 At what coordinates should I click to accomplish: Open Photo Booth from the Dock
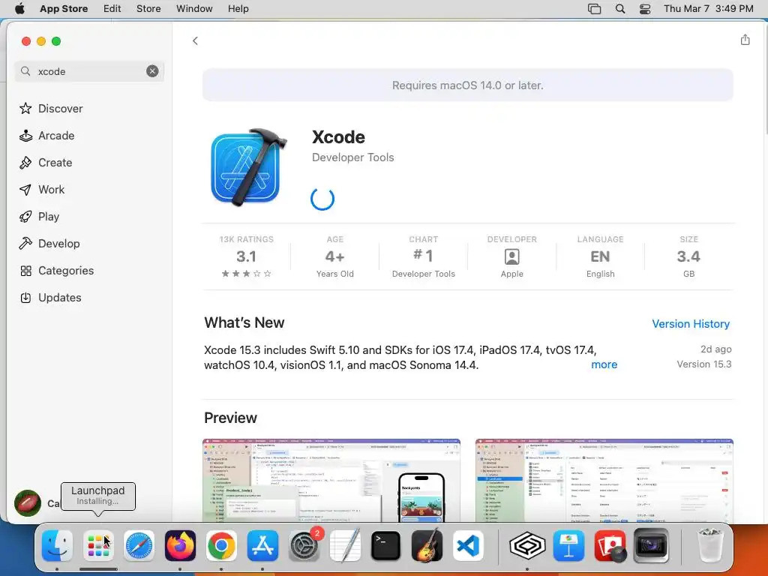610,546
